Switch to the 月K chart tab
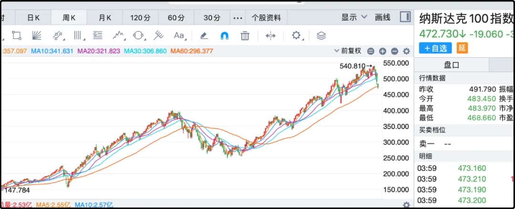 pyautogui.click(x=105, y=18)
